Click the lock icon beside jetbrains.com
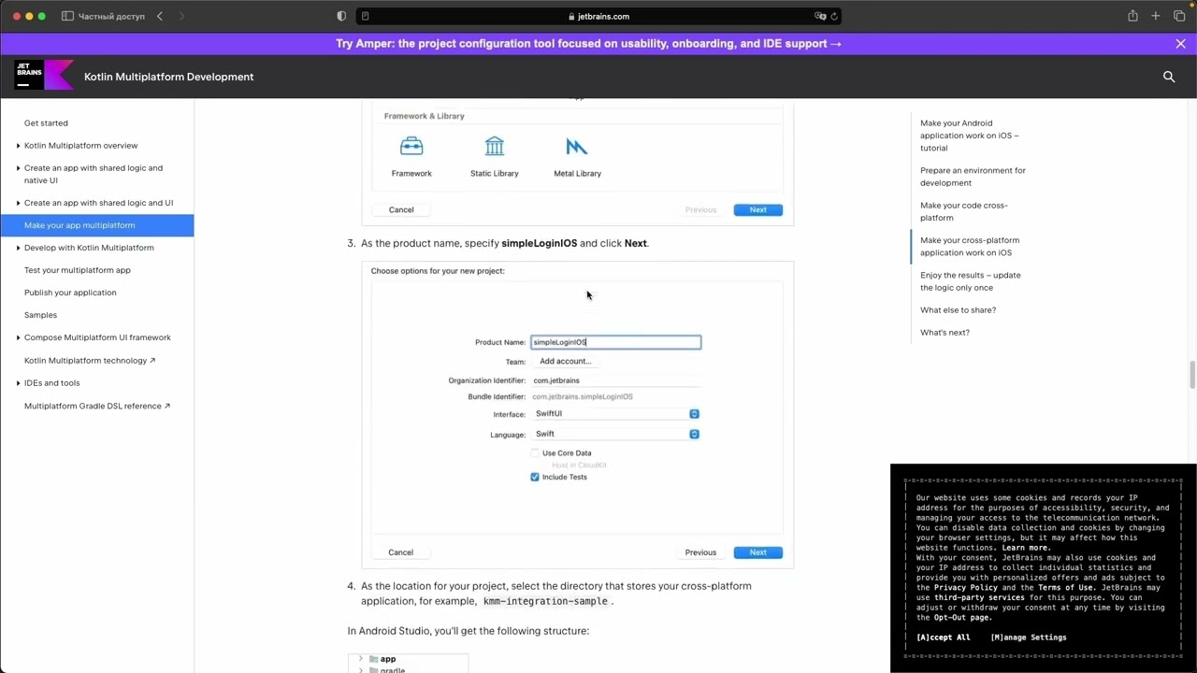 pyautogui.click(x=571, y=17)
